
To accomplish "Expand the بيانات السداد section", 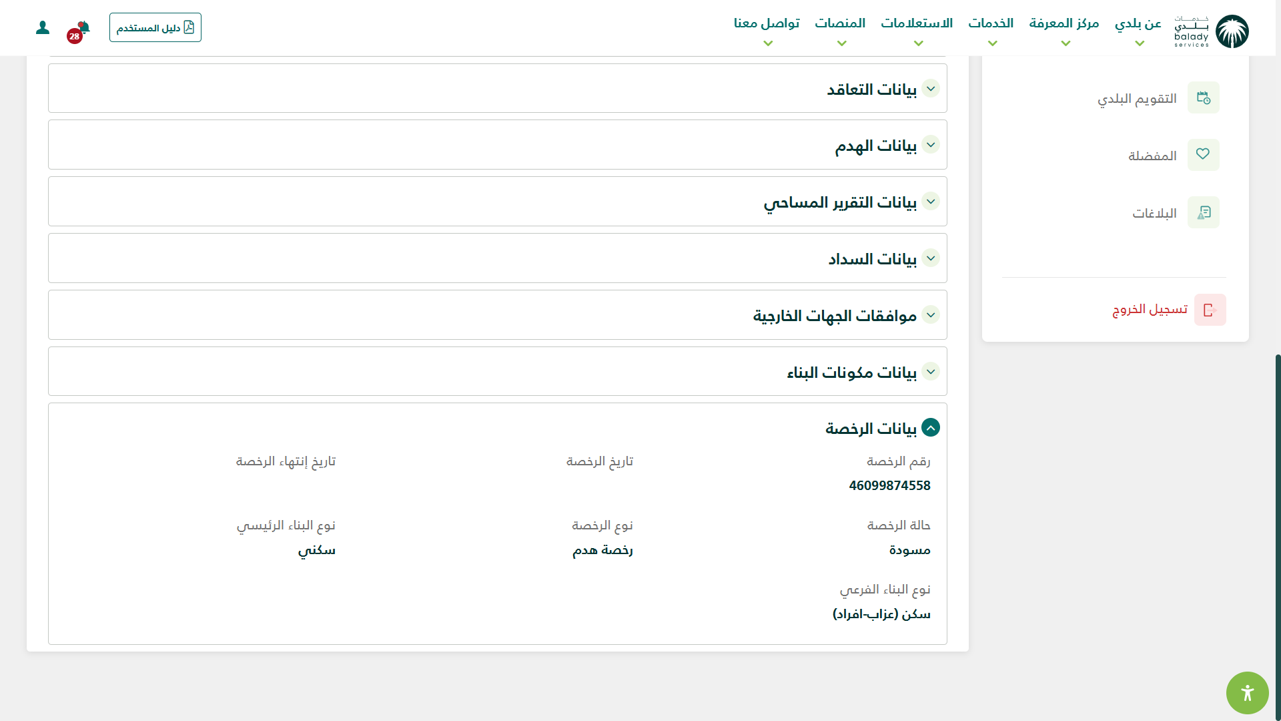I will coord(930,258).
